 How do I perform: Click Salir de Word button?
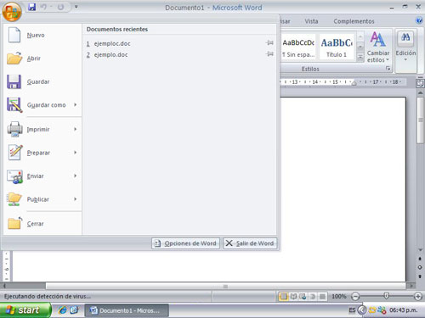[x=250, y=243]
